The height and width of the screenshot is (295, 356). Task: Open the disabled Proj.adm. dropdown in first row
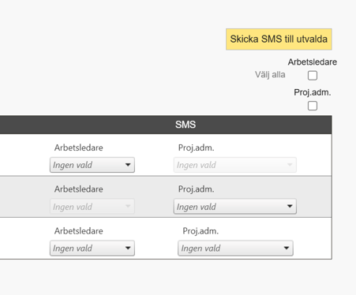(235, 165)
